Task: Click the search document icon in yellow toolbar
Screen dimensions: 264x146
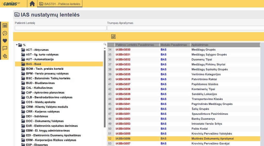Action: point(113,36)
